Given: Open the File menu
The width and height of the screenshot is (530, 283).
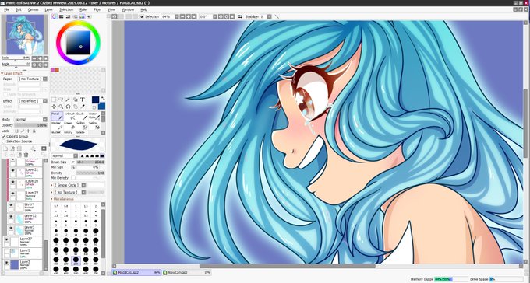Looking at the screenshot, I should click(6, 9).
